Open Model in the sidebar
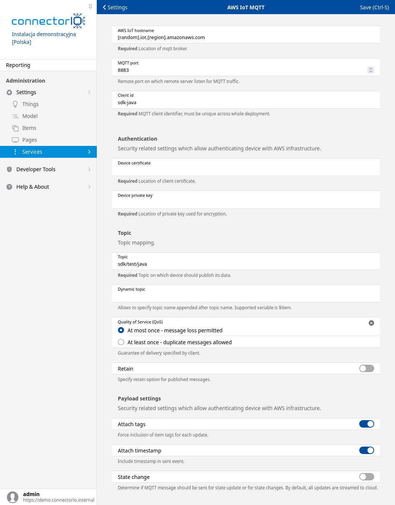 48,116
